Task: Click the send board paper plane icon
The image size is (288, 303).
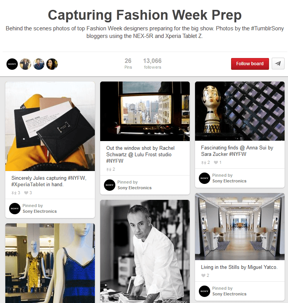Action: (x=278, y=64)
